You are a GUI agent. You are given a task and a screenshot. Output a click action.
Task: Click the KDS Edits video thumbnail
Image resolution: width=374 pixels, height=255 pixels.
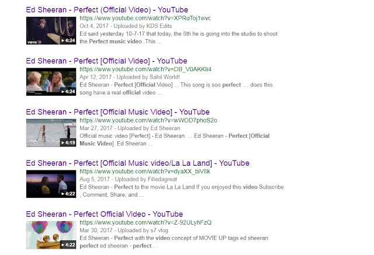point(51,31)
